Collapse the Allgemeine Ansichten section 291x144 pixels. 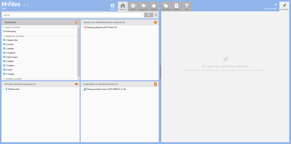[4, 36]
